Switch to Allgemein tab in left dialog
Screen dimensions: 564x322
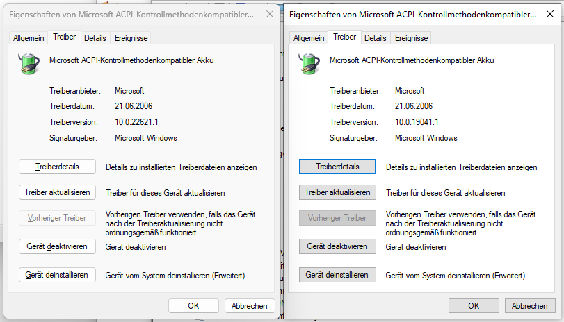pos(29,38)
